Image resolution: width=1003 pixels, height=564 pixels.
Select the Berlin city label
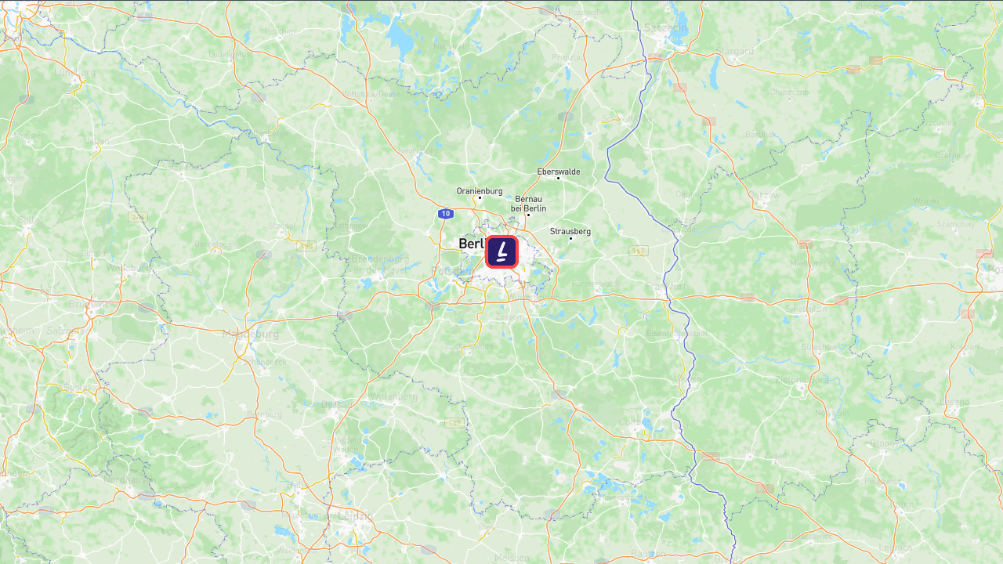click(472, 244)
